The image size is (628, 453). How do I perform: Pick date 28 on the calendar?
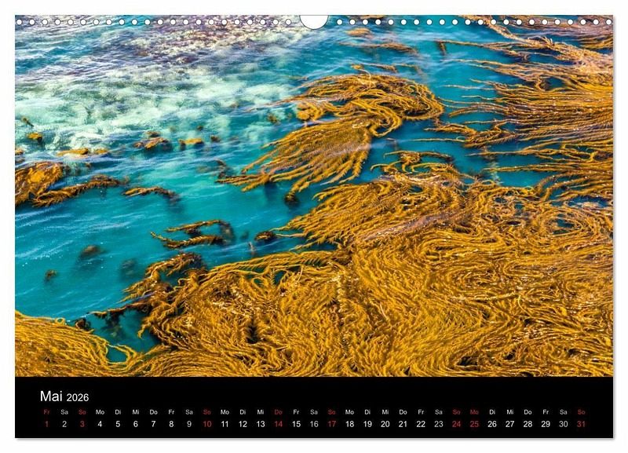point(528,424)
